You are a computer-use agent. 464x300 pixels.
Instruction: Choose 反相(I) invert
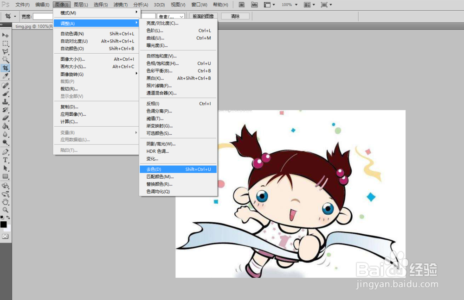click(x=178, y=104)
